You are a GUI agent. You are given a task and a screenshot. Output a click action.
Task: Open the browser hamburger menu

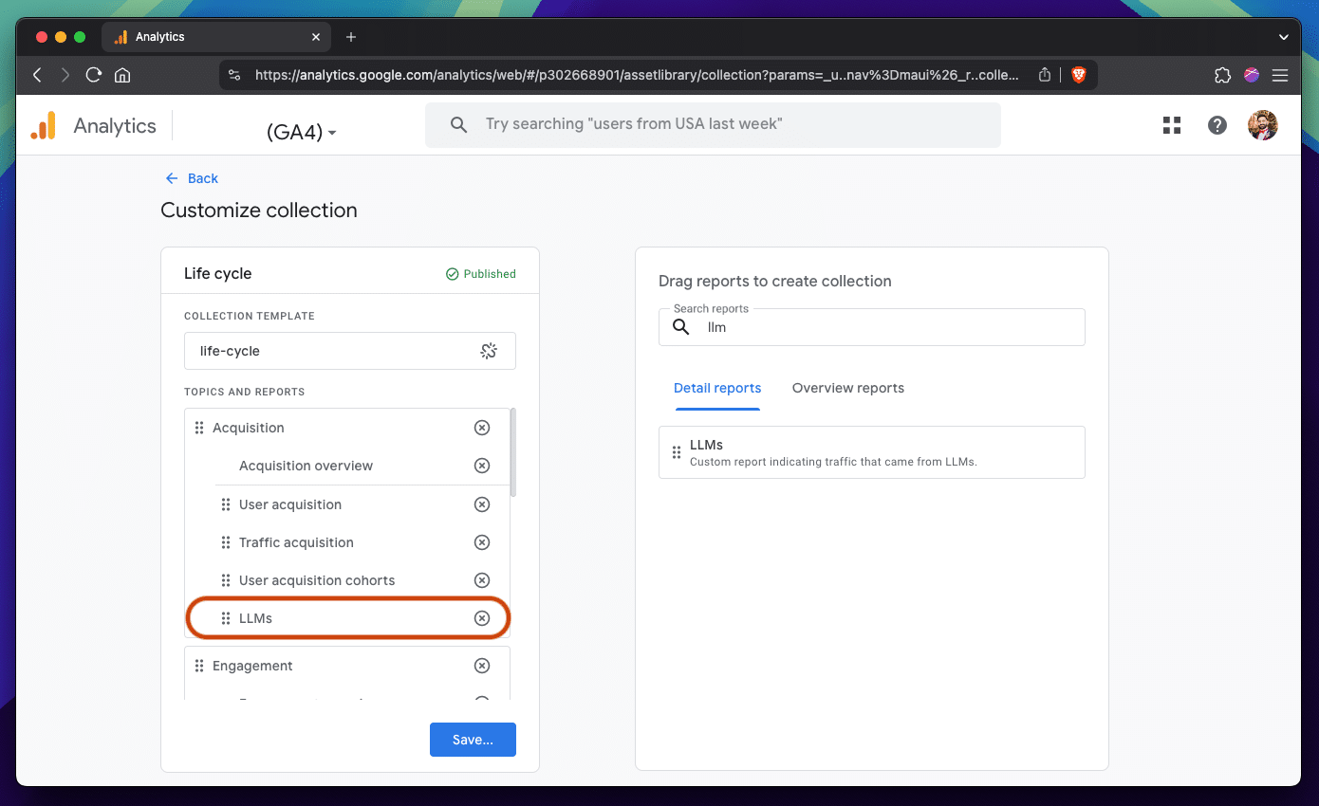(1280, 75)
